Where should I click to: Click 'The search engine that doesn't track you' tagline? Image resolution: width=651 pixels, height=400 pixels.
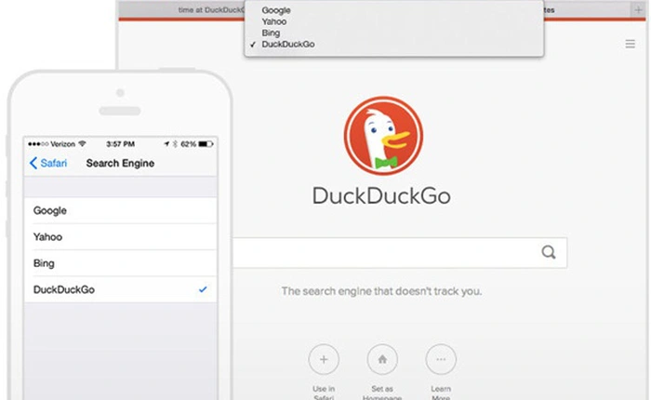click(381, 291)
